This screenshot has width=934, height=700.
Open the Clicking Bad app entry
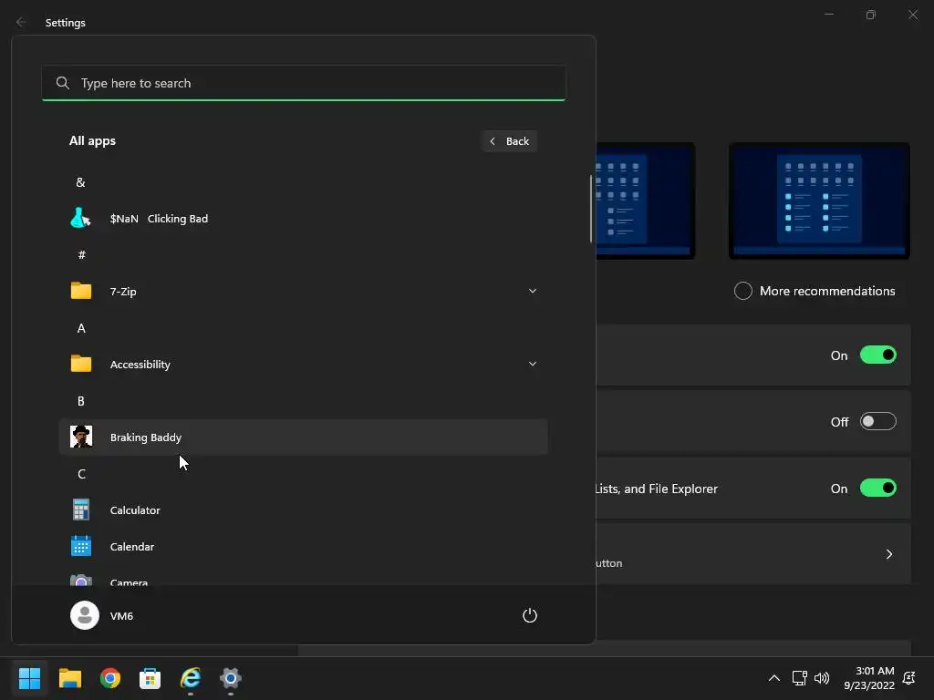point(303,219)
